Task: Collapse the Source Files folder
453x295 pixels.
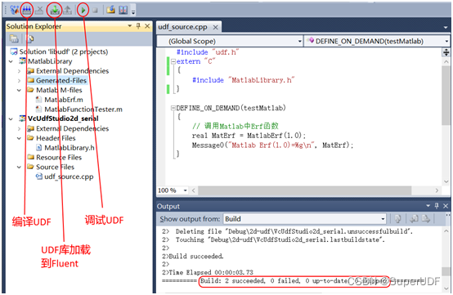Action: [x=19, y=167]
